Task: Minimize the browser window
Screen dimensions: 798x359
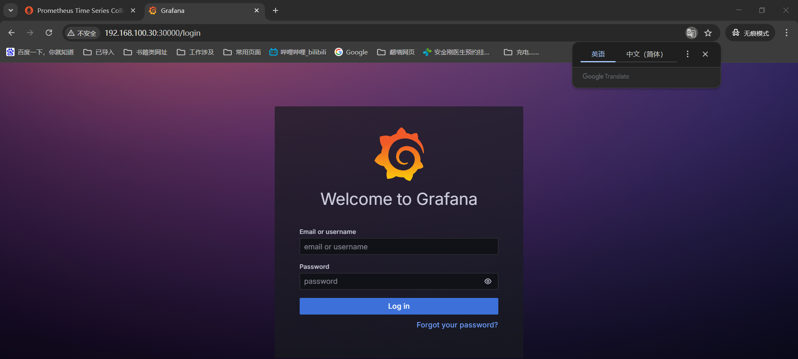Action: [739, 10]
